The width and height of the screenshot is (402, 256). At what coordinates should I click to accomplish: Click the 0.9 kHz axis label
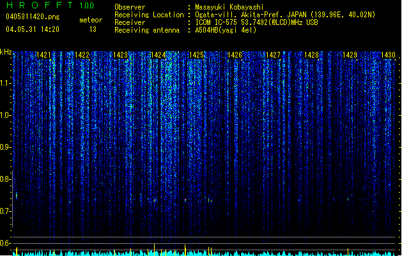tap(5, 147)
